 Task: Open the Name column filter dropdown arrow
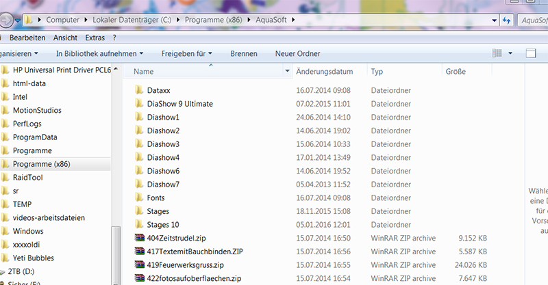pyautogui.click(x=287, y=71)
